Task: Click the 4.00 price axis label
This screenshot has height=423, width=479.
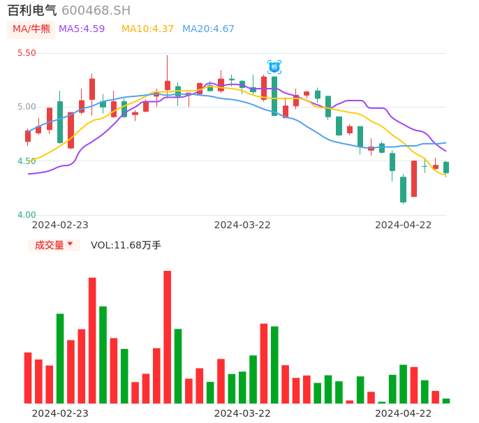Action: tap(26, 215)
